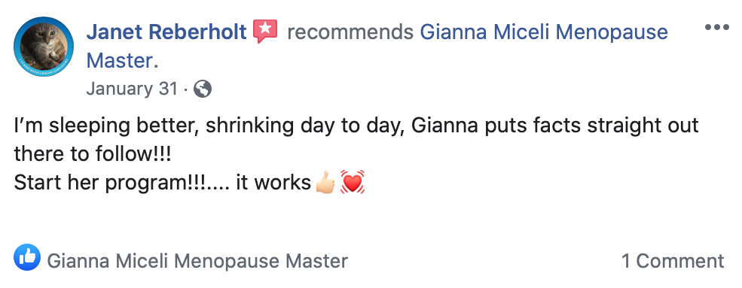Open the three-dot post options menu

716,27
